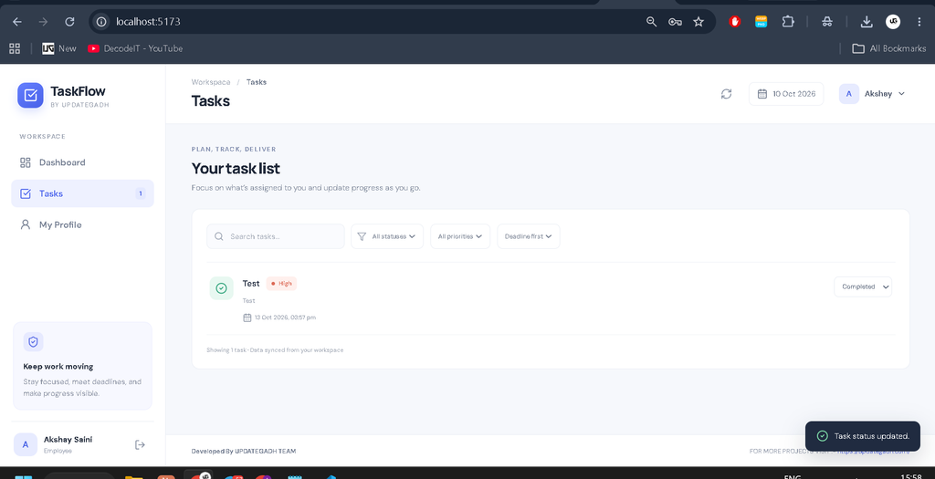Click the 10 Oct 2026 date chip
The width and height of the screenshot is (935, 479).
[x=786, y=94]
